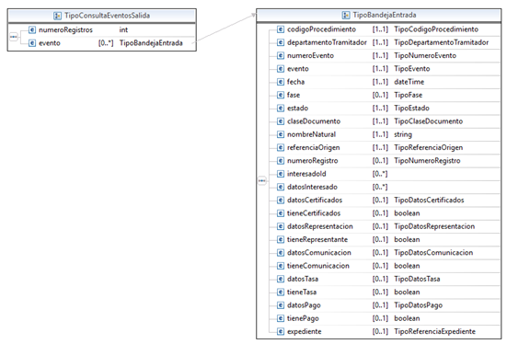507x344 pixels.
Task: Click the [1..1] cardinality of estado
Action: (x=380, y=108)
